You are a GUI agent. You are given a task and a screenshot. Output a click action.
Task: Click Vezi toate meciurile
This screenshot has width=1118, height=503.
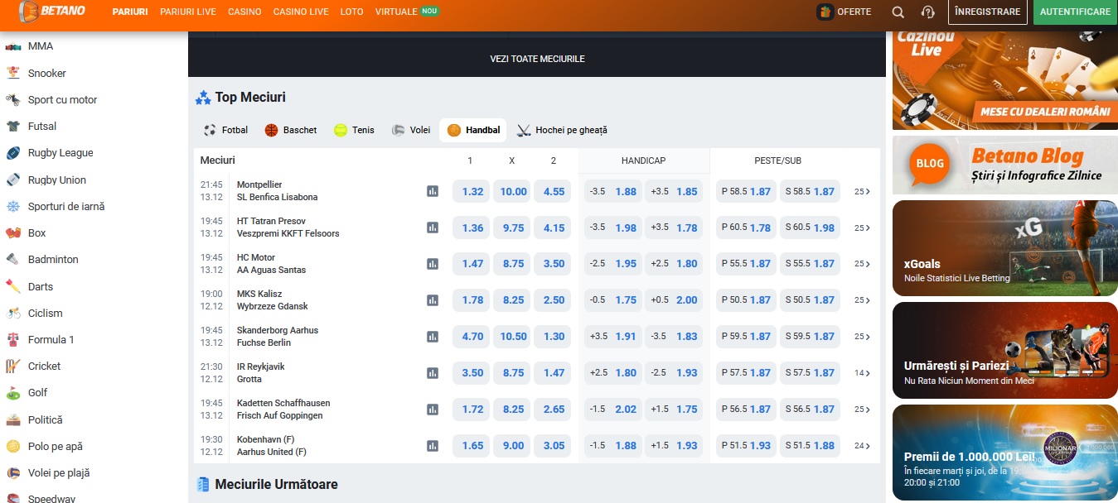coord(537,59)
